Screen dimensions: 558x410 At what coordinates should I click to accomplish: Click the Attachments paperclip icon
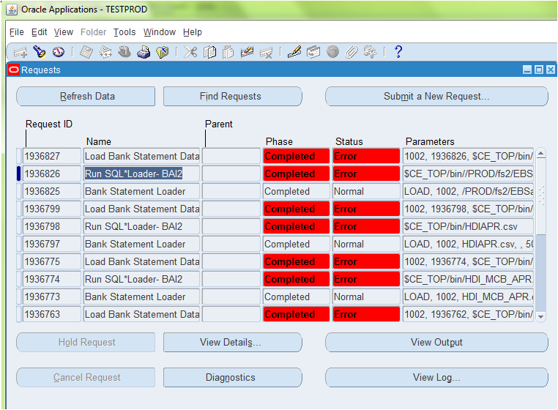pyautogui.click(x=352, y=52)
